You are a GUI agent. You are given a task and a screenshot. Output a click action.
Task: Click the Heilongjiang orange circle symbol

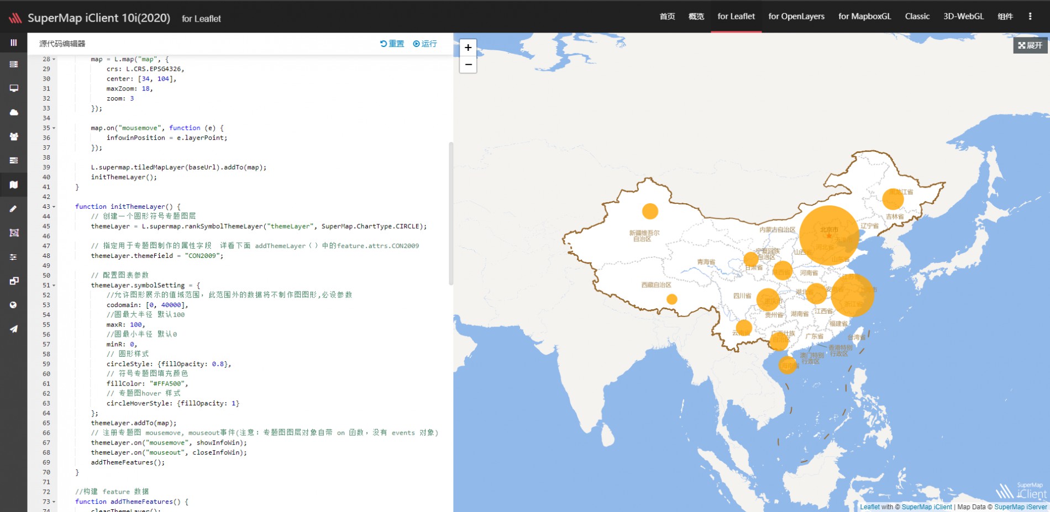pos(893,199)
